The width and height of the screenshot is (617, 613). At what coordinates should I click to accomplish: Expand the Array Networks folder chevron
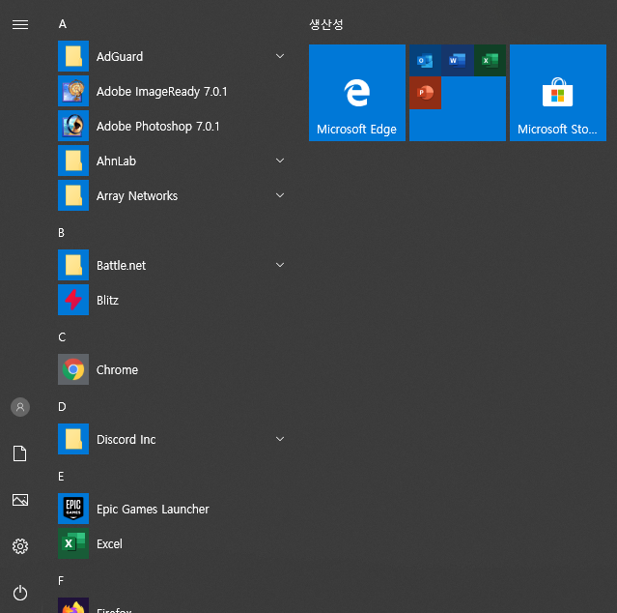(x=280, y=195)
